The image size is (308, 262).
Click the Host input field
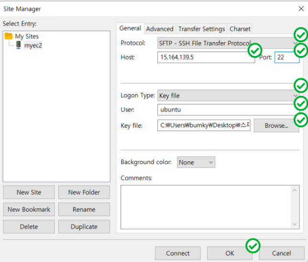206,57
